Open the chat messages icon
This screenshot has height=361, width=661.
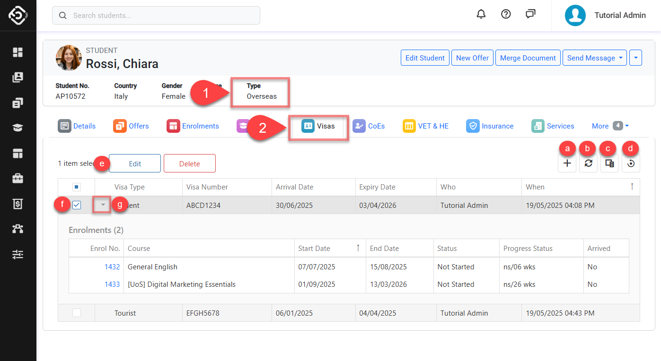[x=530, y=15]
